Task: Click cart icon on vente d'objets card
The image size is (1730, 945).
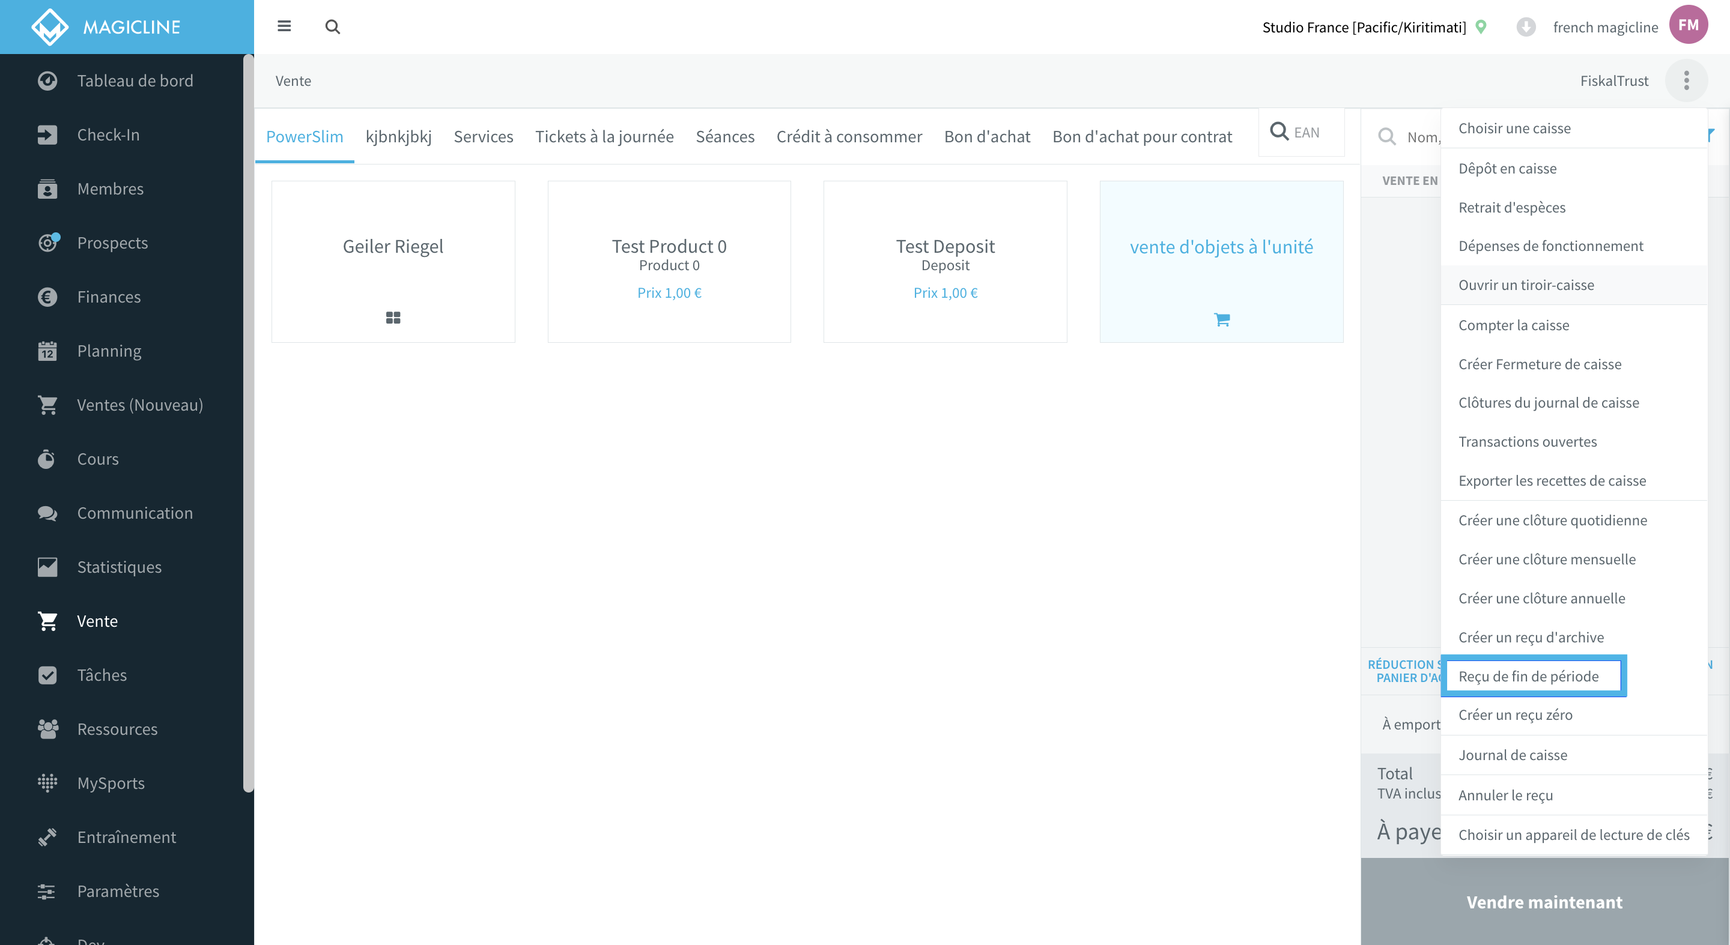Action: click(x=1222, y=319)
